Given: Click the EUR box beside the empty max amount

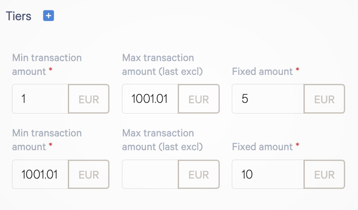Looking at the screenshot, I should [199, 174].
